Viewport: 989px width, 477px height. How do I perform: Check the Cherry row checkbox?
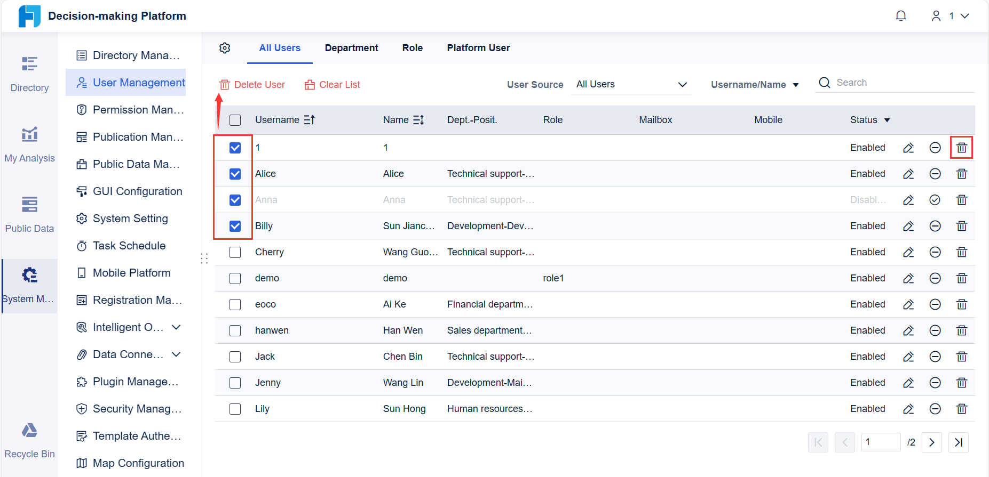(235, 252)
